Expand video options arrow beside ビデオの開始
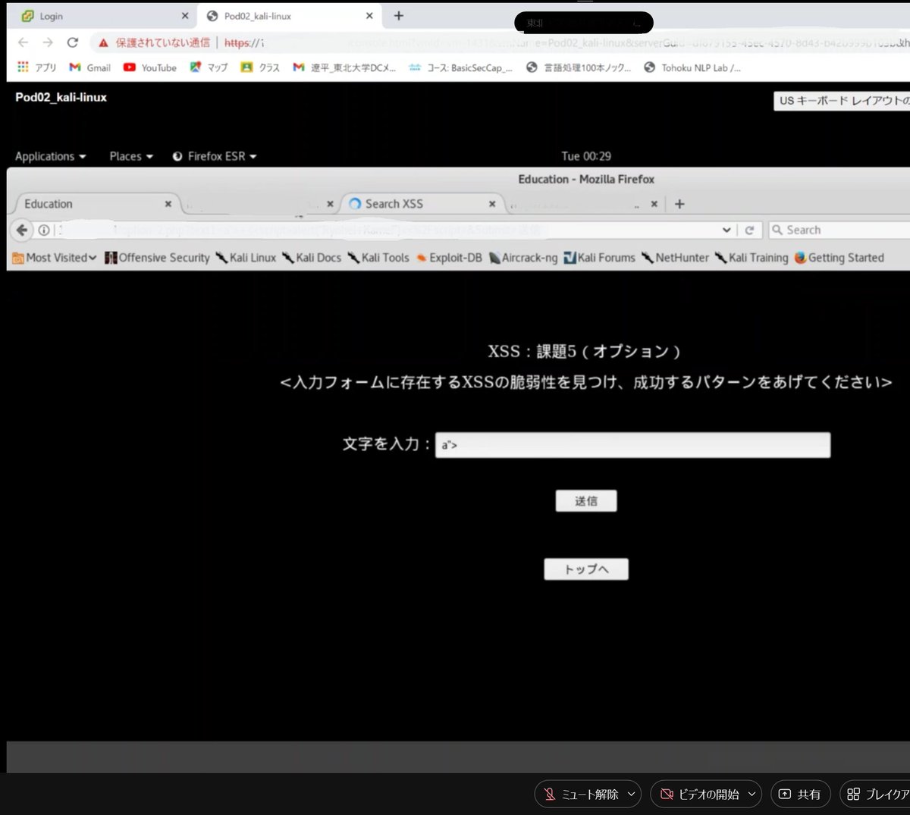The height and width of the screenshot is (815, 910). click(752, 794)
